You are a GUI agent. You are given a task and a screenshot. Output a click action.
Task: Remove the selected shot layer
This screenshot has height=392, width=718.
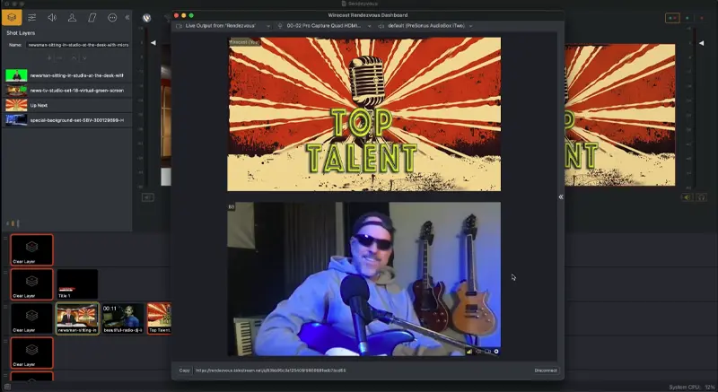pos(59,58)
